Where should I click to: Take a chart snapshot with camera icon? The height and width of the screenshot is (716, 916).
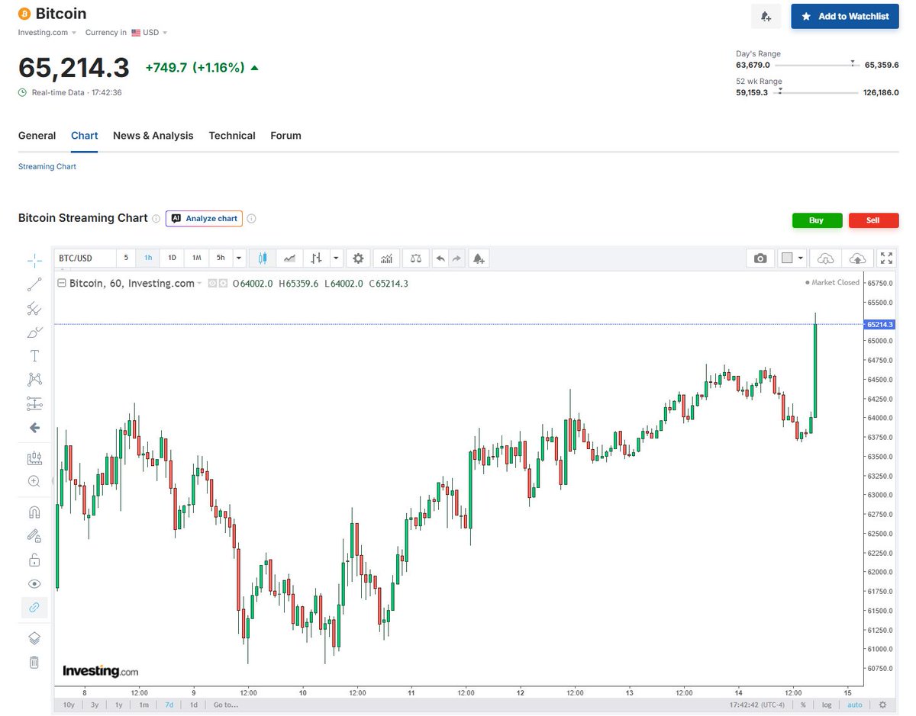click(760, 258)
